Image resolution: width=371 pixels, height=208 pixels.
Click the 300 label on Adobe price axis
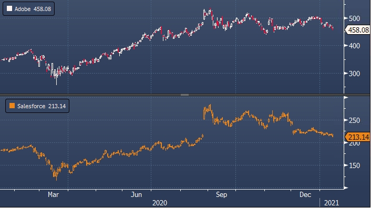click(354, 74)
